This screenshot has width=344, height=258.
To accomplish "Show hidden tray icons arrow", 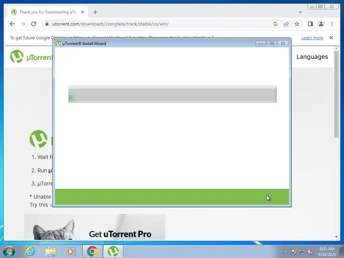I will pos(286,252).
